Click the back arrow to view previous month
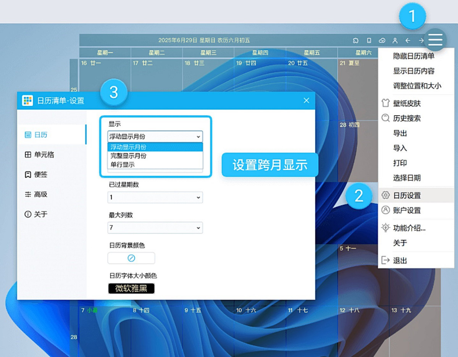Viewport: 458px width, 357px height. click(x=408, y=40)
